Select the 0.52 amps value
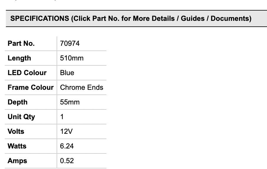Screen dimensions: 267x169 click(x=67, y=161)
